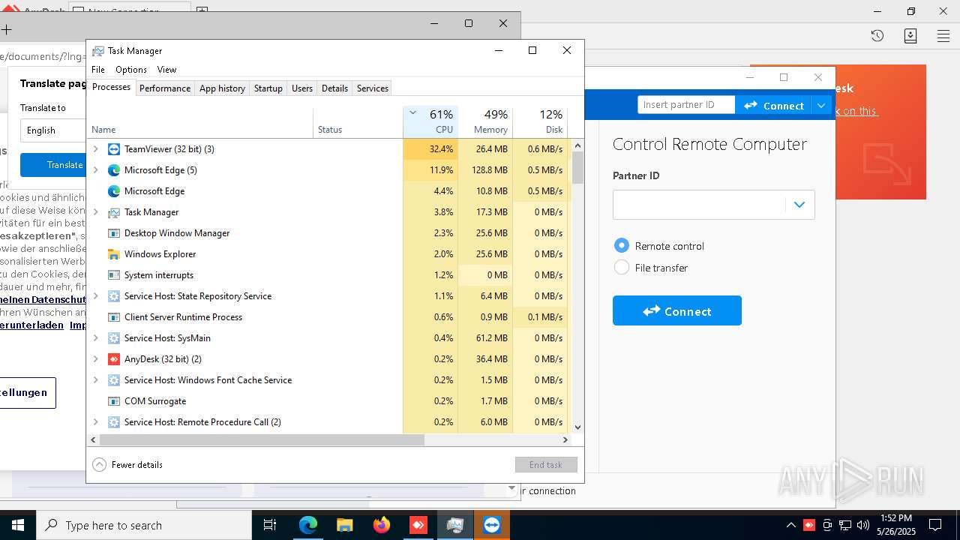Open Firefox from the taskbar
The height and width of the screenshot is (540, 960).
pyautogui.click(x=382, y=525)
